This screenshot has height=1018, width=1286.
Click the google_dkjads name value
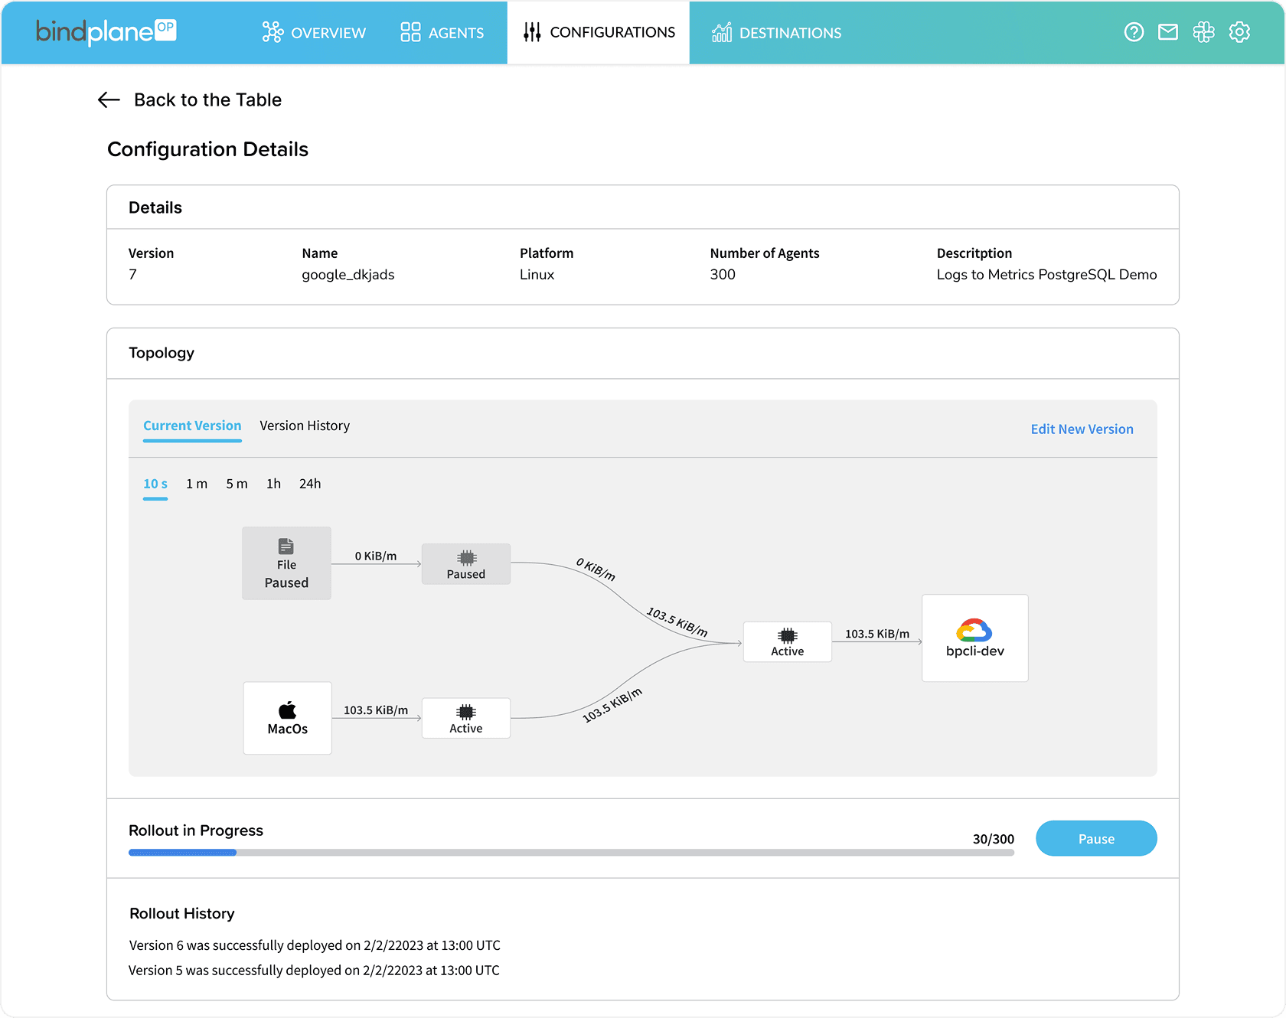tap(348, 275)
